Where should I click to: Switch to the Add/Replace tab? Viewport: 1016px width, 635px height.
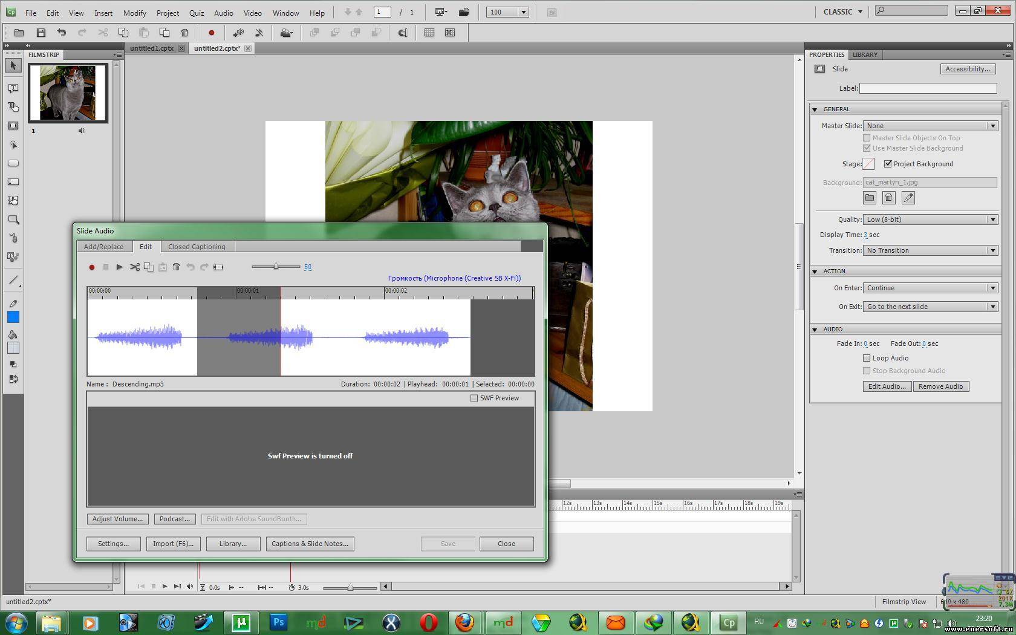[x=103, y=247]
